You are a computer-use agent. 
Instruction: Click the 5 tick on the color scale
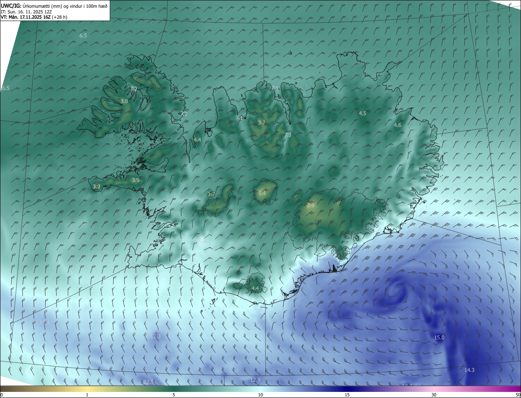click(174, 395)
